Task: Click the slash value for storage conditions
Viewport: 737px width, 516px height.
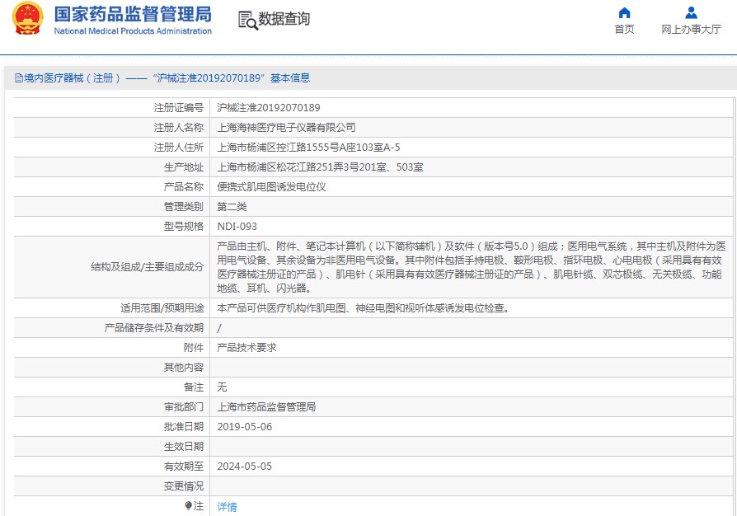Action: pos(219,328)
